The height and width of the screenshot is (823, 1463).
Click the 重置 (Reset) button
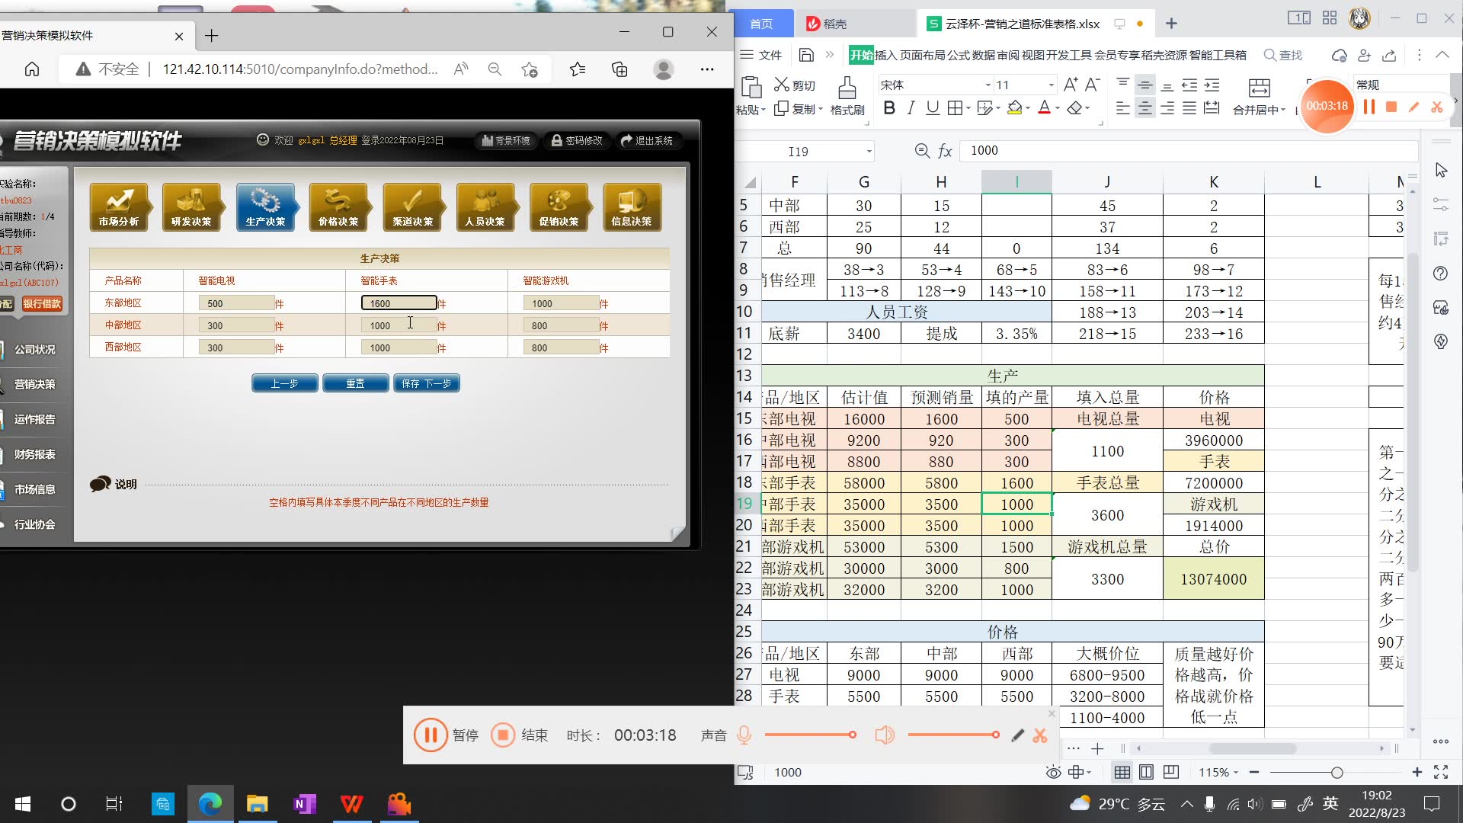click(356, 383)
